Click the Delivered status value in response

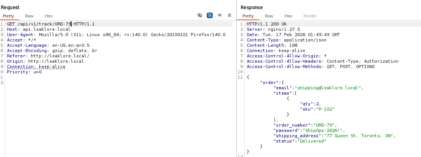pos(312,141)
